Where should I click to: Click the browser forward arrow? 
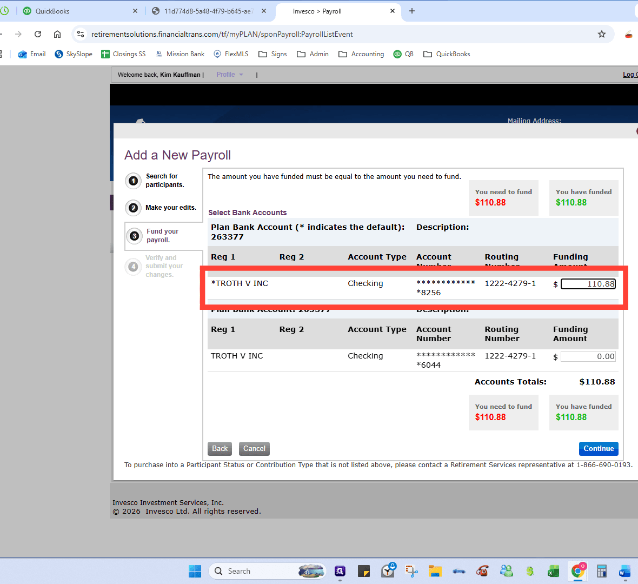tap(18, 34)
